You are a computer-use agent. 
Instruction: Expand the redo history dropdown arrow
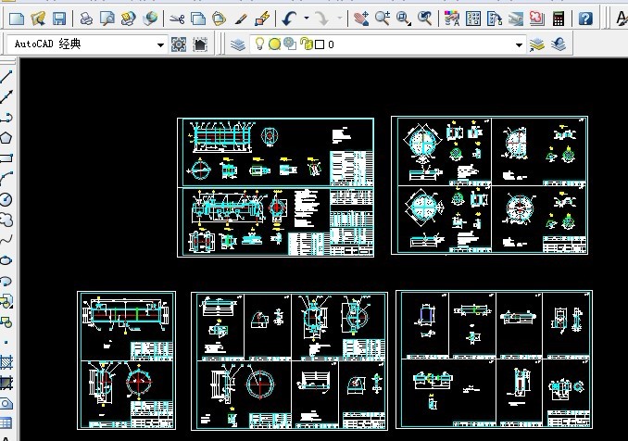pyautogui.click(x=339, y=18)
